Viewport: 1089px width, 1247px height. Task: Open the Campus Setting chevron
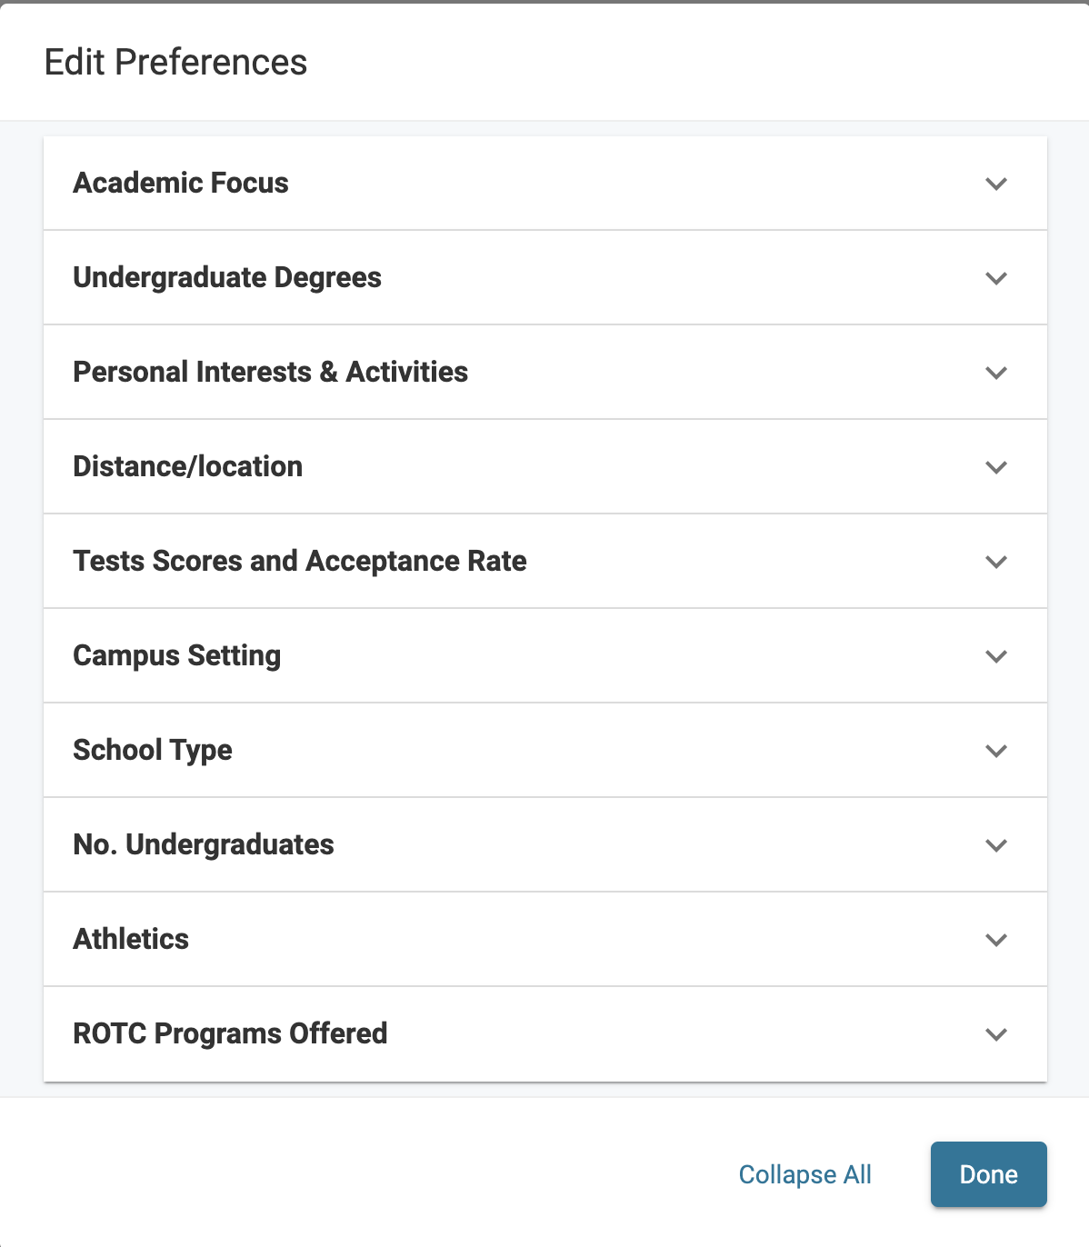pos(996,656)
